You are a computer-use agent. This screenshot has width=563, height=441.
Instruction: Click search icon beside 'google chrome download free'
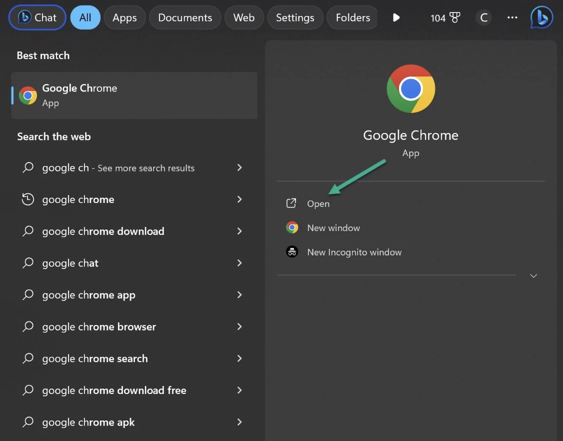(x=28, y=390)
